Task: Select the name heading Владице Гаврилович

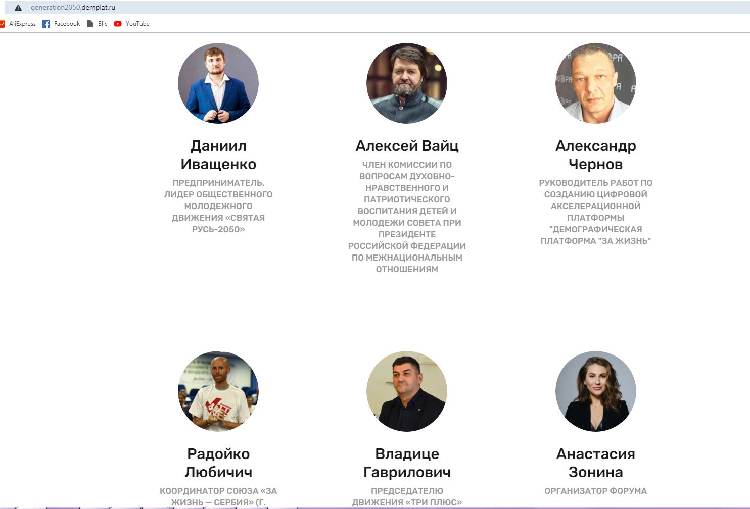Action: coord(407,463)
